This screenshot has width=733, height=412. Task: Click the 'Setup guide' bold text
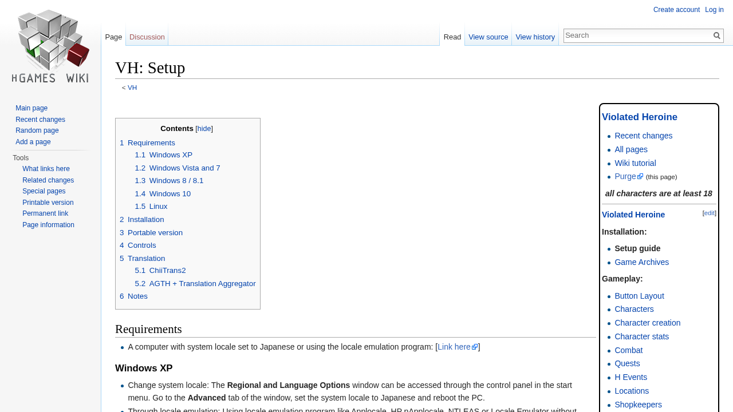click(637, 248)
